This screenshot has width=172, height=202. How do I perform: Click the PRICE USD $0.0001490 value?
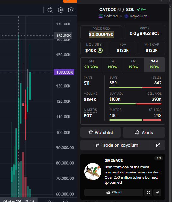(x=101, y=34)
